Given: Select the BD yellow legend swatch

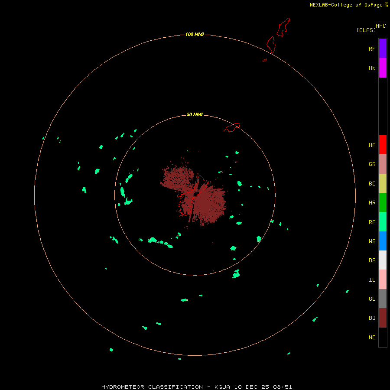Looking at the screenshot, I should [x=383, y=184].
